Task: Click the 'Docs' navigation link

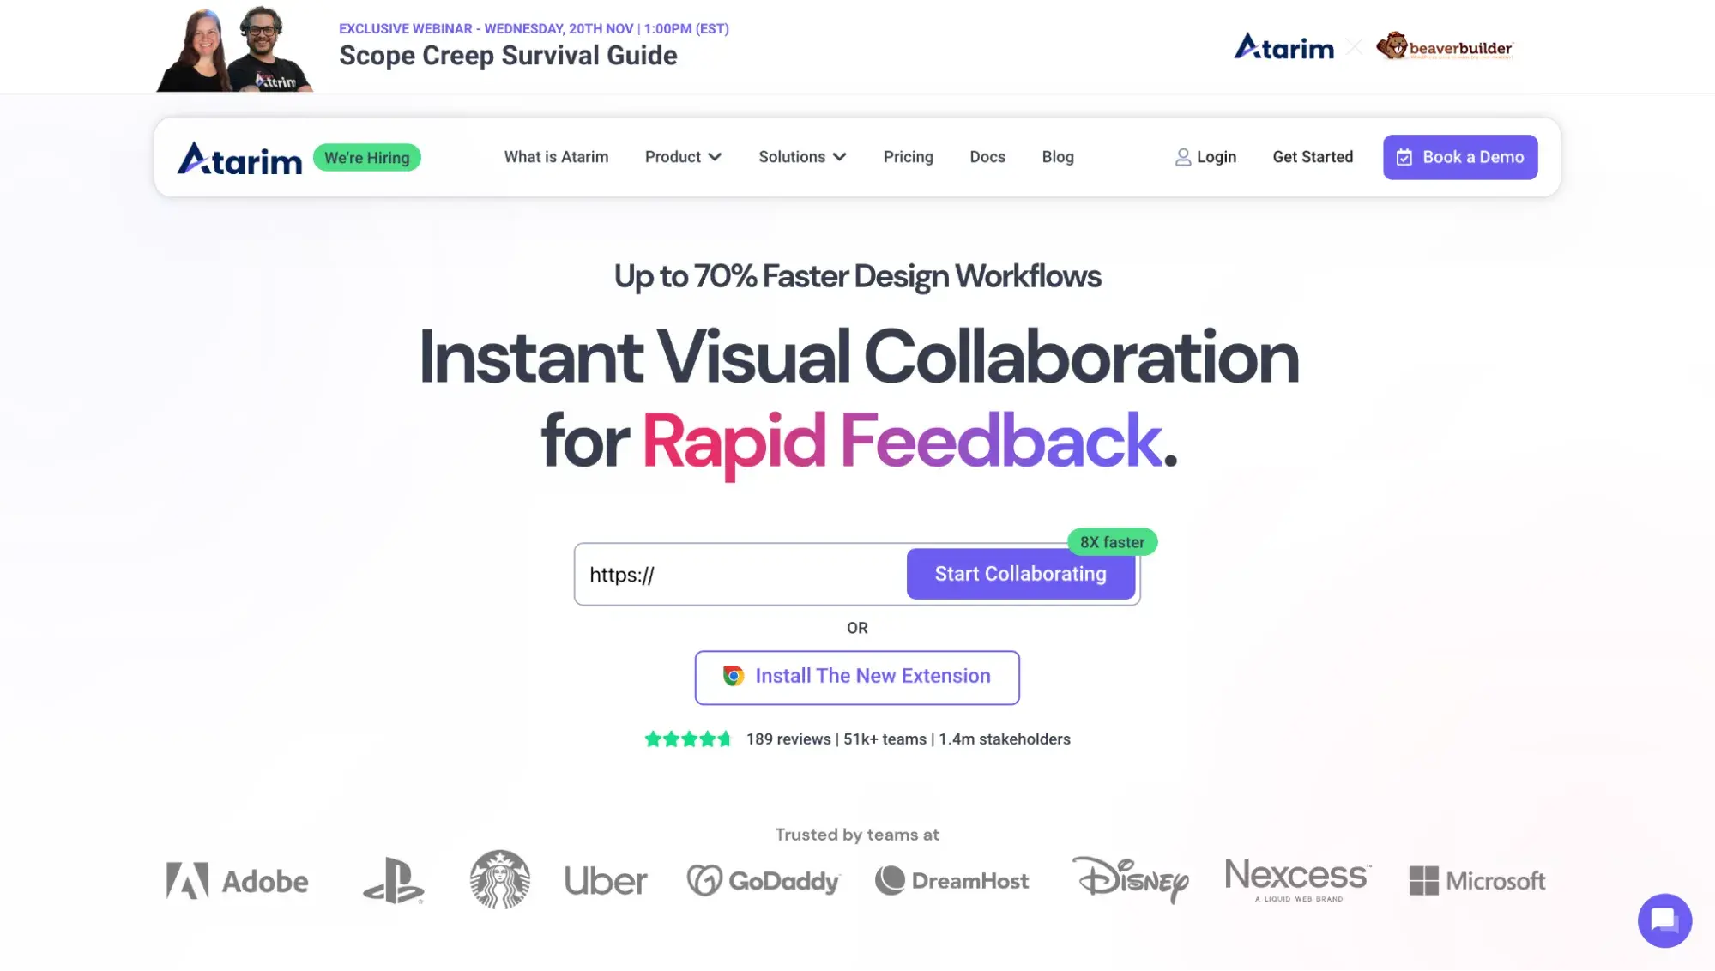Action: pos(987,156)
